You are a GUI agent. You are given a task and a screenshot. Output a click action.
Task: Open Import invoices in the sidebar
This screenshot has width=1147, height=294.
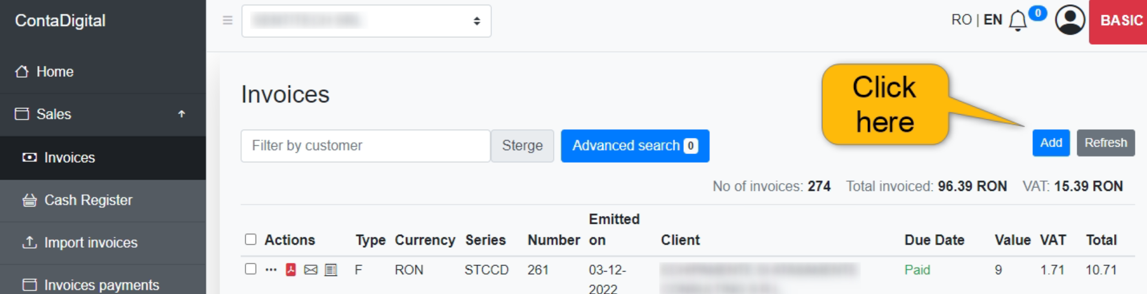pyautogui.click(x=91, y=242)
